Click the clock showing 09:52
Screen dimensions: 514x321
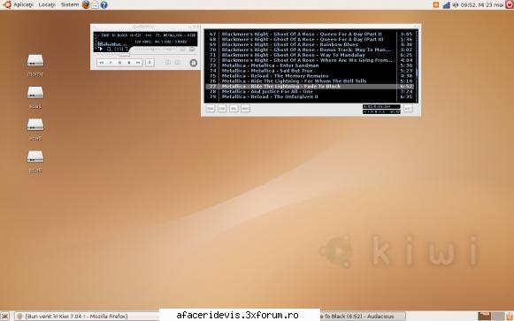(482, 5)
